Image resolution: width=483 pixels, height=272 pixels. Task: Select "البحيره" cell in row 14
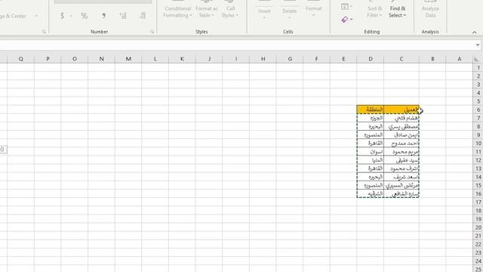(x=371, y=177)
